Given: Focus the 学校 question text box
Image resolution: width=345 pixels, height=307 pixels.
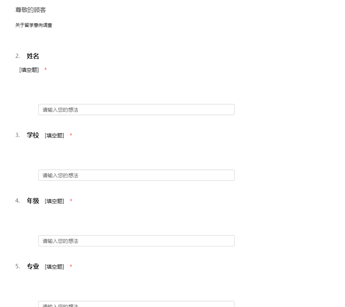Looking at the screenshot, I should tap(136, 175).
